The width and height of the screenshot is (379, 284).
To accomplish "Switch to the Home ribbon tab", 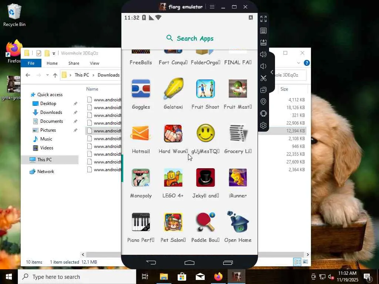I will 52,63.
